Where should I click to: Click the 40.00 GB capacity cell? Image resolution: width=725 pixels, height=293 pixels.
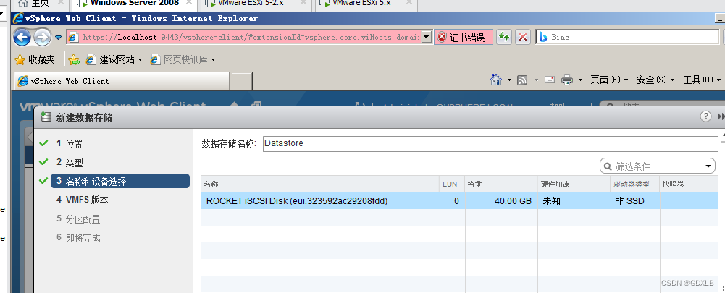click(x=500, y=201)
